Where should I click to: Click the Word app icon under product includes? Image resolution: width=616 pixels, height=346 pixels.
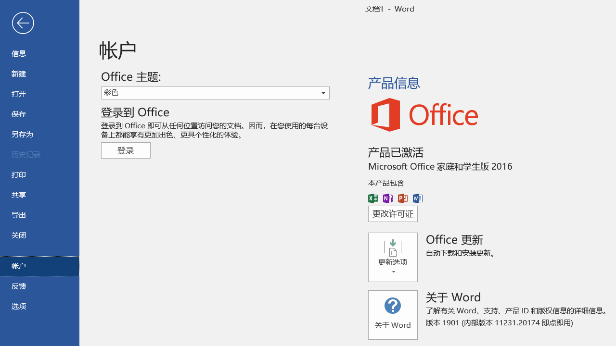(418, 198)
